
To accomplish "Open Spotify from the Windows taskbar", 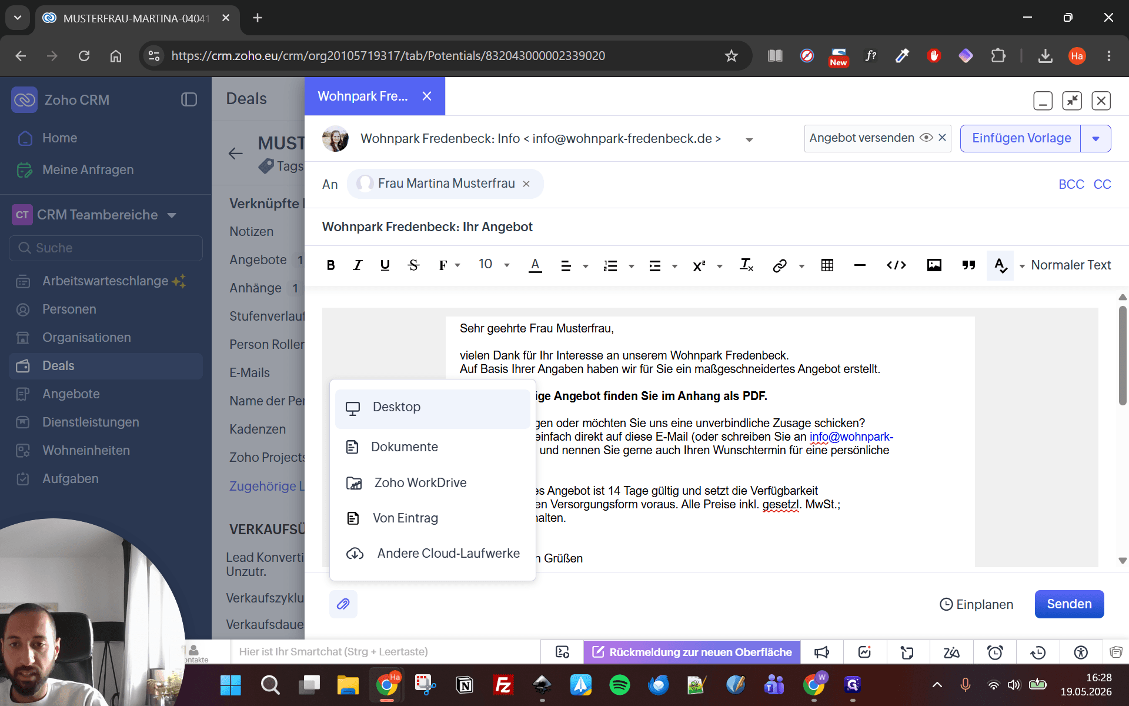I will click(619, 685).
